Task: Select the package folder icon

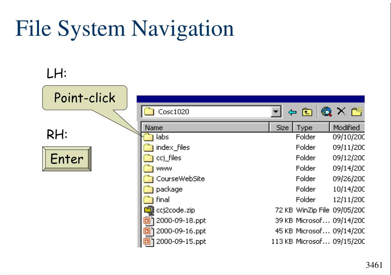Action: click(x=149, y=189)
